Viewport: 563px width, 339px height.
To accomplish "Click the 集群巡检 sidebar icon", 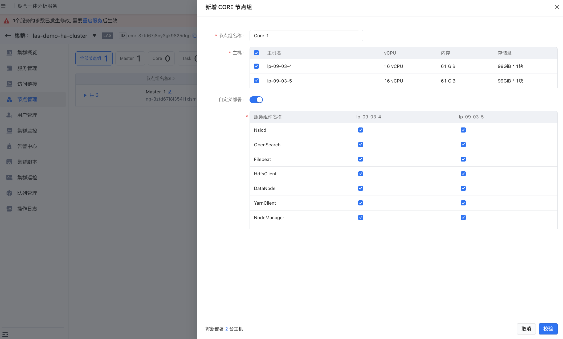I will 9,177.
